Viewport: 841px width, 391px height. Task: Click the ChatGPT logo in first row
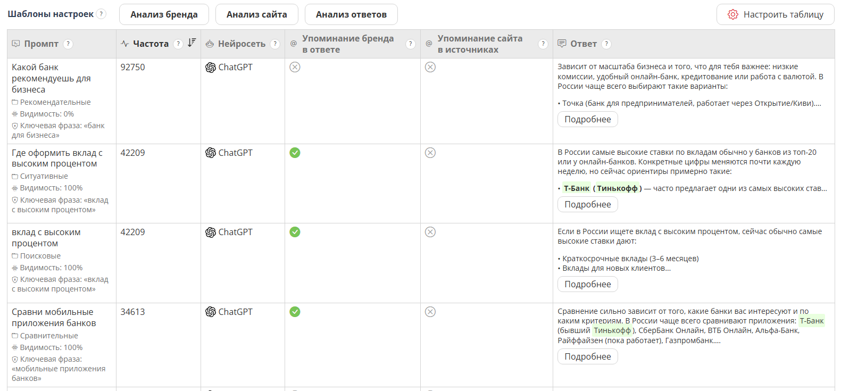tap(211, 68)
